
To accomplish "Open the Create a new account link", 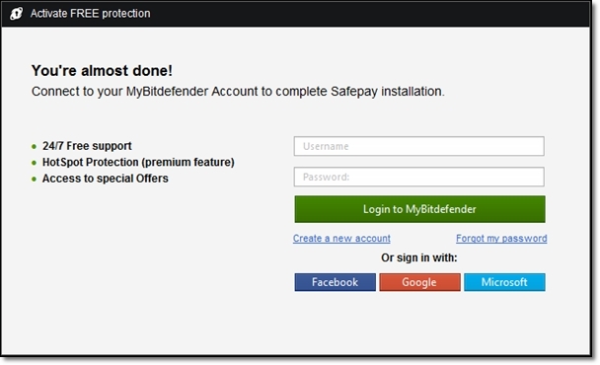I will click(341, 239).
